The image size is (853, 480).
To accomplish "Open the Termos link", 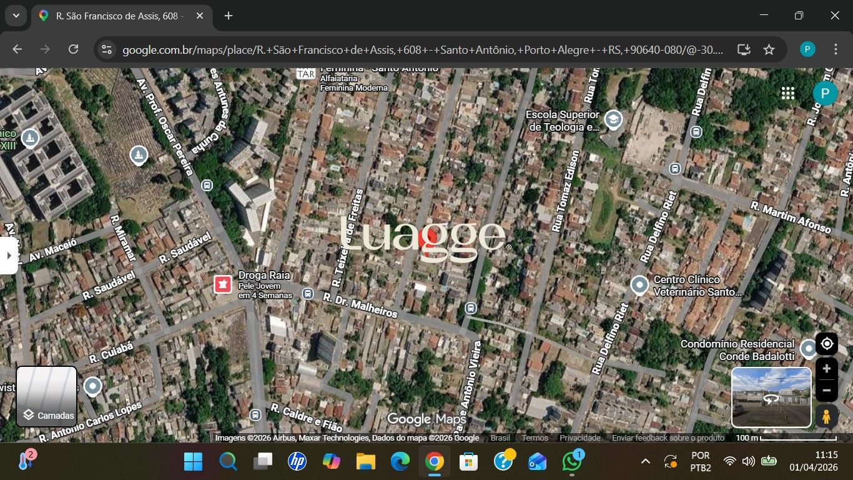I will pos(535,438).
